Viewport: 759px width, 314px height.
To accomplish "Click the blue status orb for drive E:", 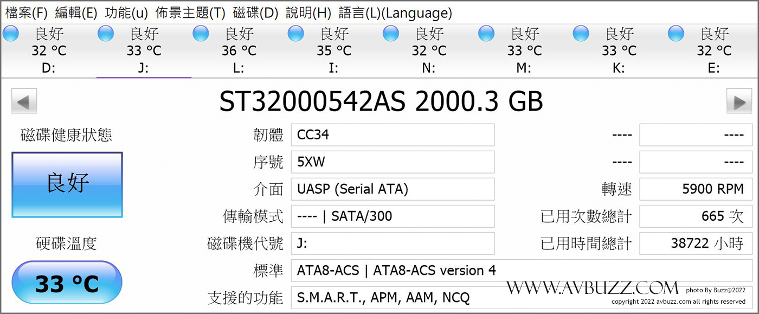I will click(x=676, y=34).
